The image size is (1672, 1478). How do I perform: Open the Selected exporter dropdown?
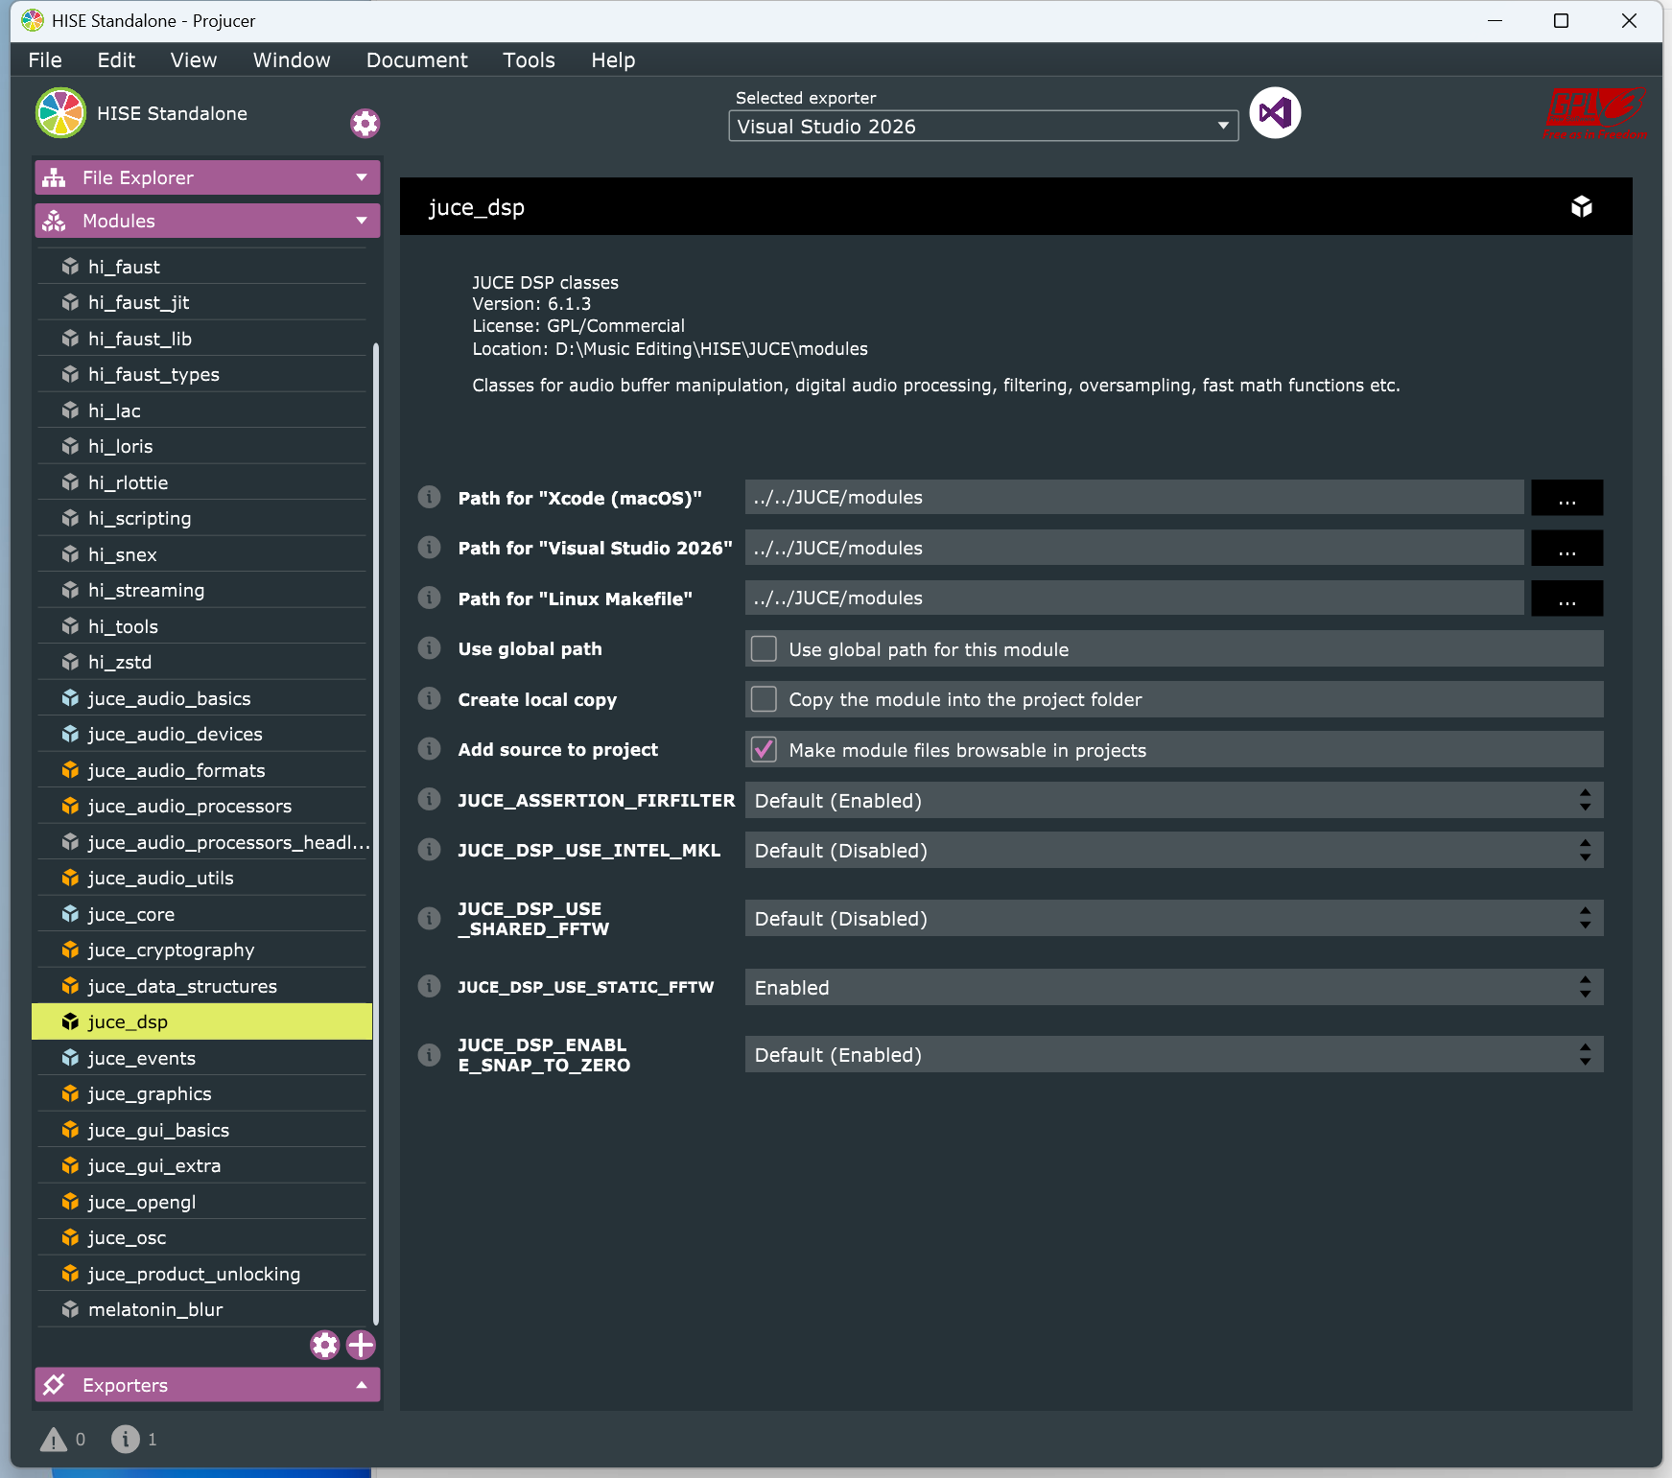pyautogui.click(x=982, y=127)
